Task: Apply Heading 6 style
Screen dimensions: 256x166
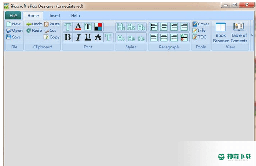Action: click(x=141, y=38)
